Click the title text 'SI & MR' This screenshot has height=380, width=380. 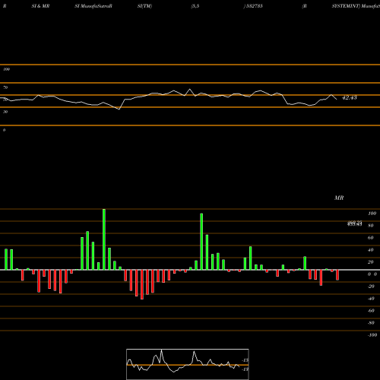click(40, 6)
